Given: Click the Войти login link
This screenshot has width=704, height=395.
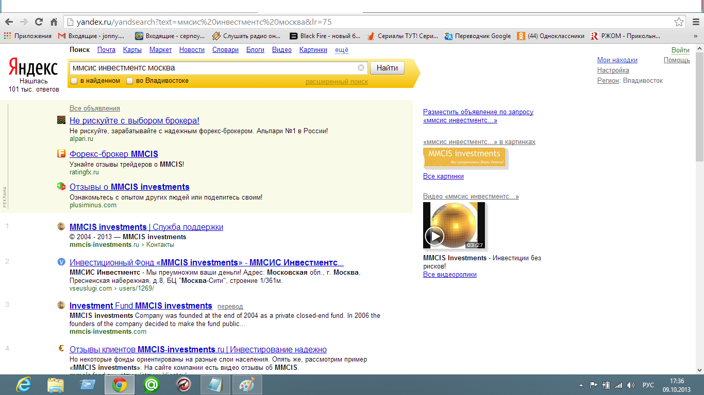Looking at the screenshot, I should [x=681, y=50].
